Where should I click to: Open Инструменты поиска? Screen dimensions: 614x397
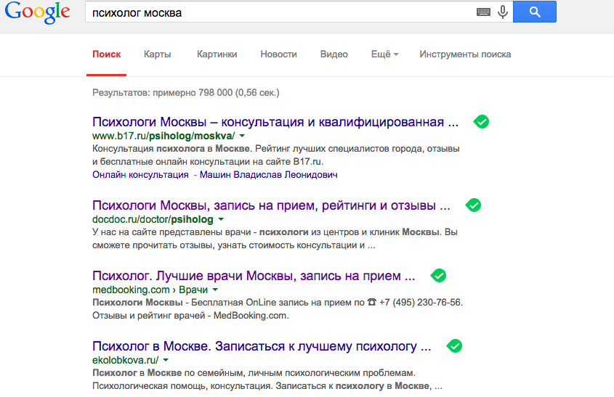[x=465, y=54]
